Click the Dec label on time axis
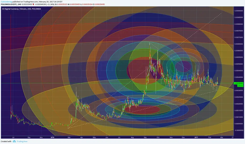Screen dimensions: 245x144 183,137
